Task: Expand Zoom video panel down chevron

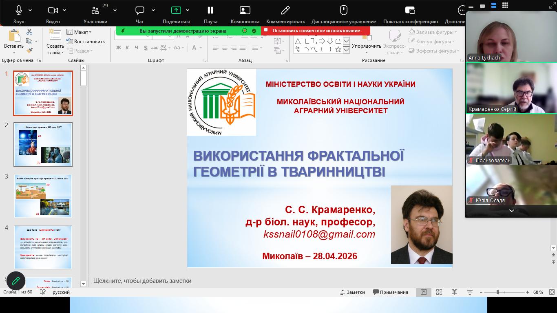Action: [511, 211]
